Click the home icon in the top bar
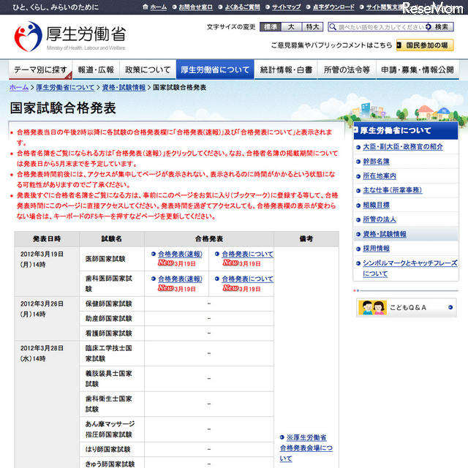The width and height of the screenshot is (468, 468). point(146,7)
